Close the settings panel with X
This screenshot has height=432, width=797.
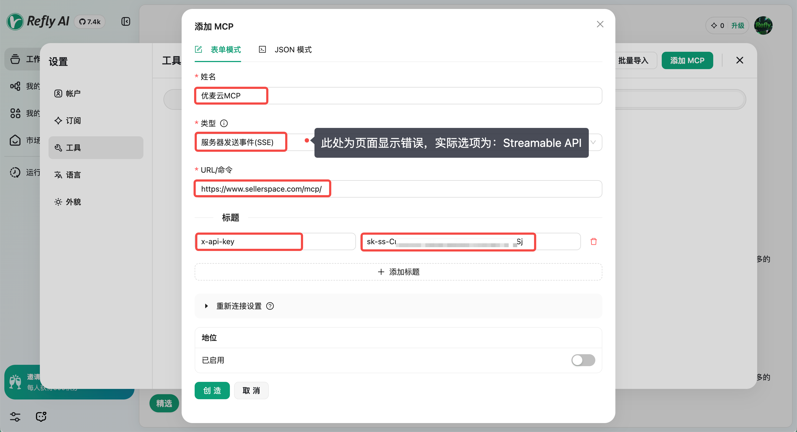740,60
